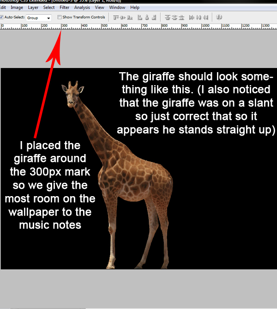Click the Align left edges icon
This screenshot has width=277, height=309.
tap(140, 18)
